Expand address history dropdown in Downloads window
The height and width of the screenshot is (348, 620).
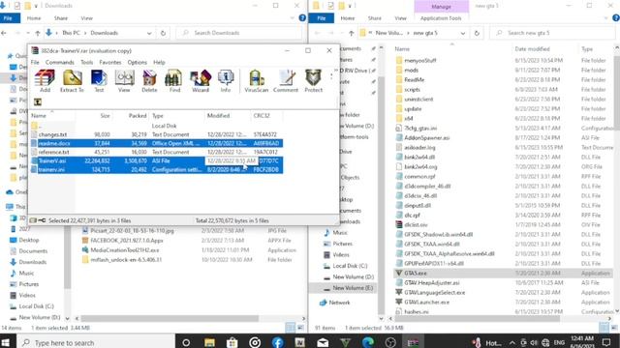point(149,33)
